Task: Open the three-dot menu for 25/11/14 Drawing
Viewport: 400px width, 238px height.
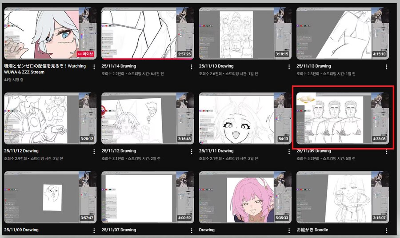Action: click(x=192, y=67)
